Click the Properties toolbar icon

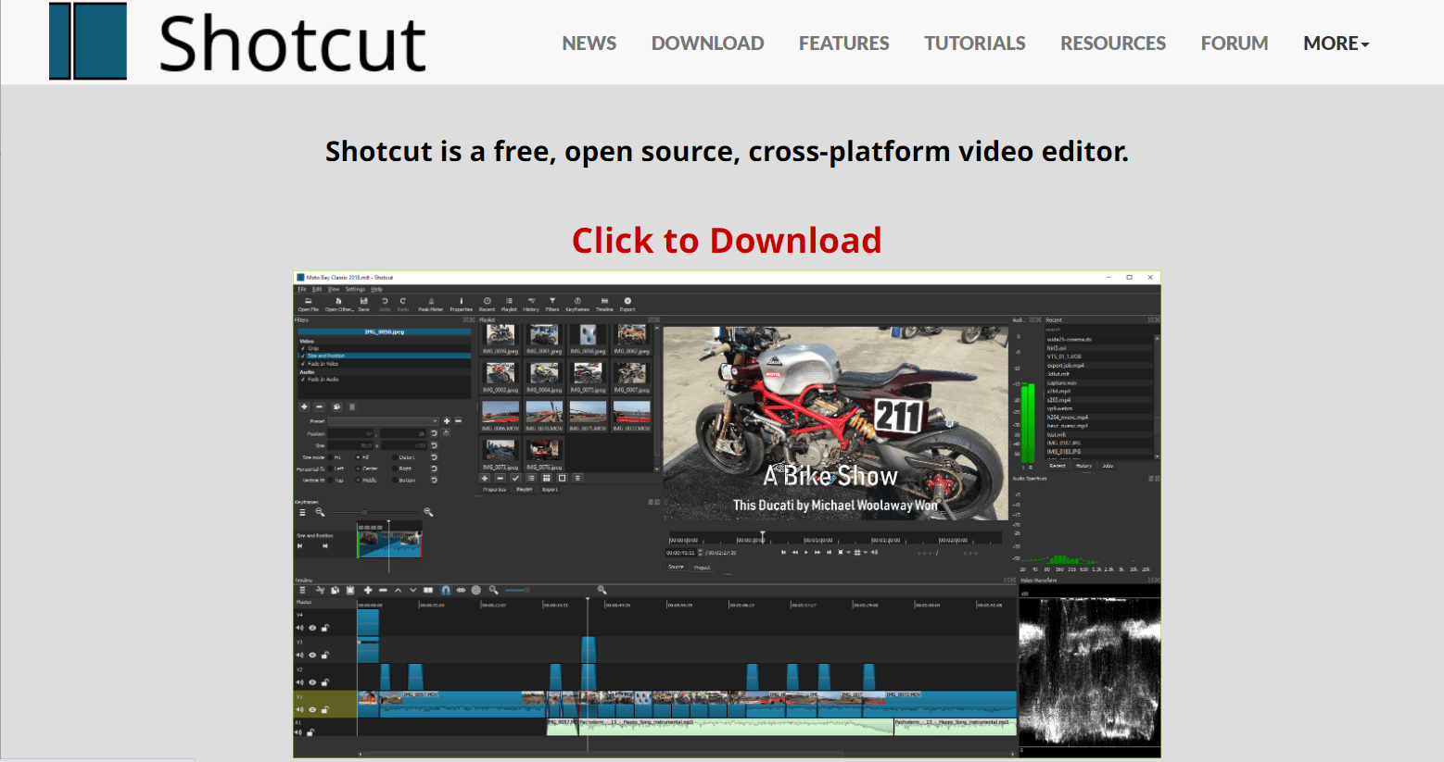462,304
